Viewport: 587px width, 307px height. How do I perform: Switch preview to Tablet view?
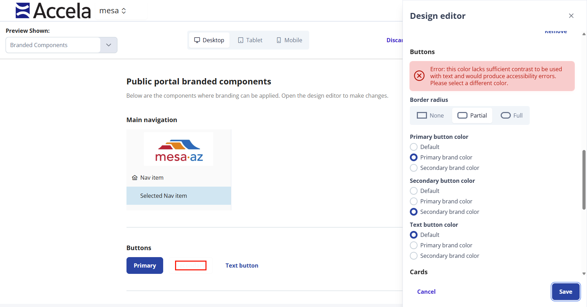[x=250, y=40]
